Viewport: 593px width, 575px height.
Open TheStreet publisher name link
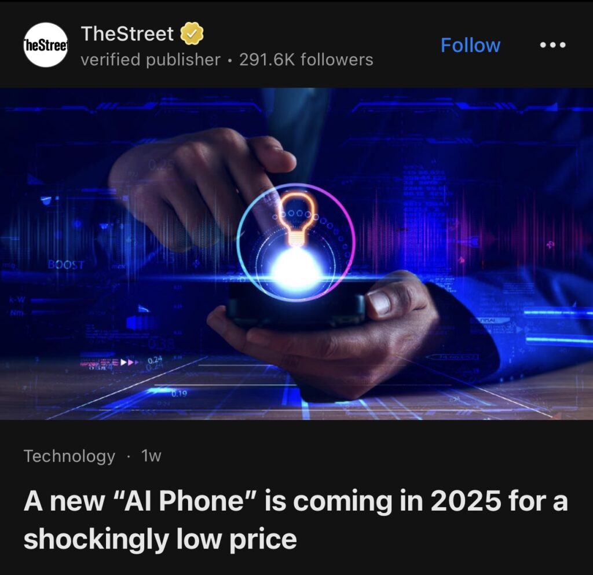point(127,34)
